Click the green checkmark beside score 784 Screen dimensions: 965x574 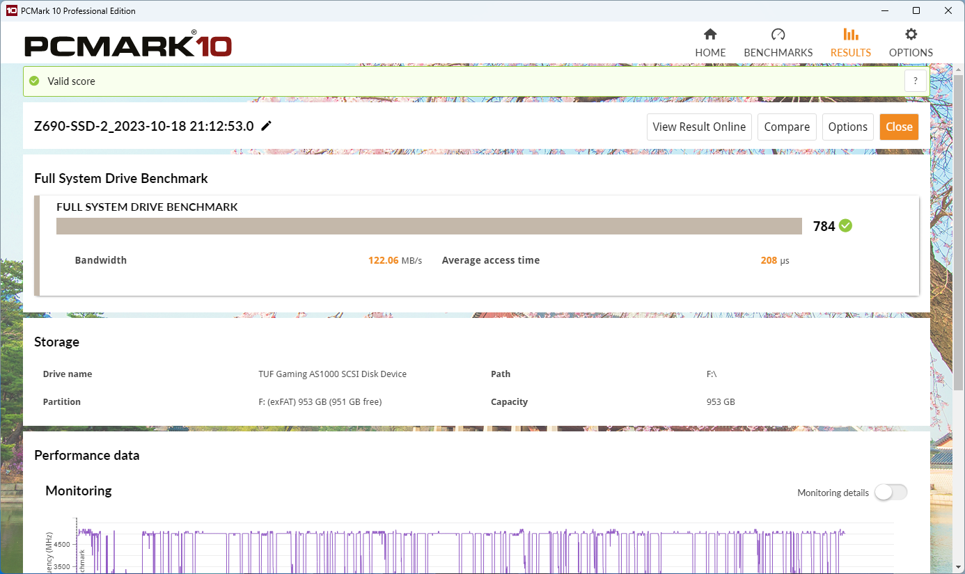[845, 225]
